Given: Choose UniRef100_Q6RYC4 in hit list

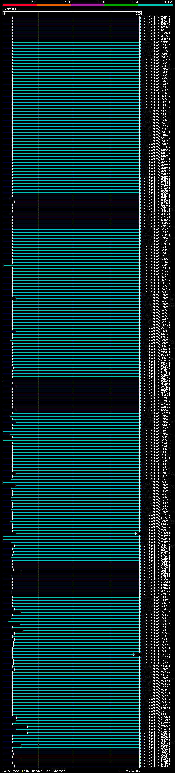Looking at the screenshot, I should [157, 36].
